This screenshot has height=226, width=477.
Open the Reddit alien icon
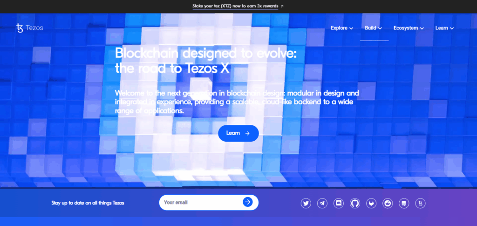[388, 203]
